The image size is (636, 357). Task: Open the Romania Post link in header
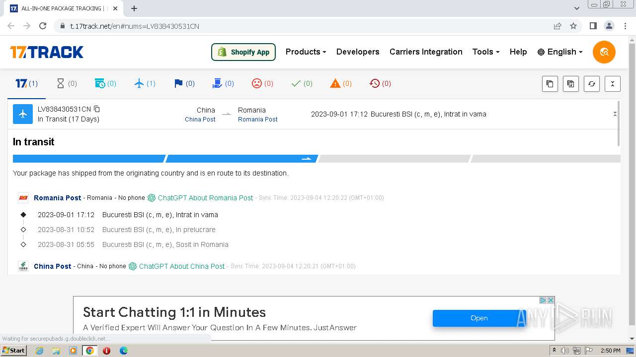point(257,119)
